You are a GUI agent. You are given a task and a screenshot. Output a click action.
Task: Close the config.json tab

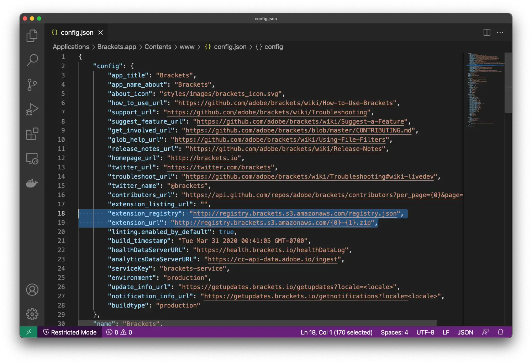[x=101, y=32]
